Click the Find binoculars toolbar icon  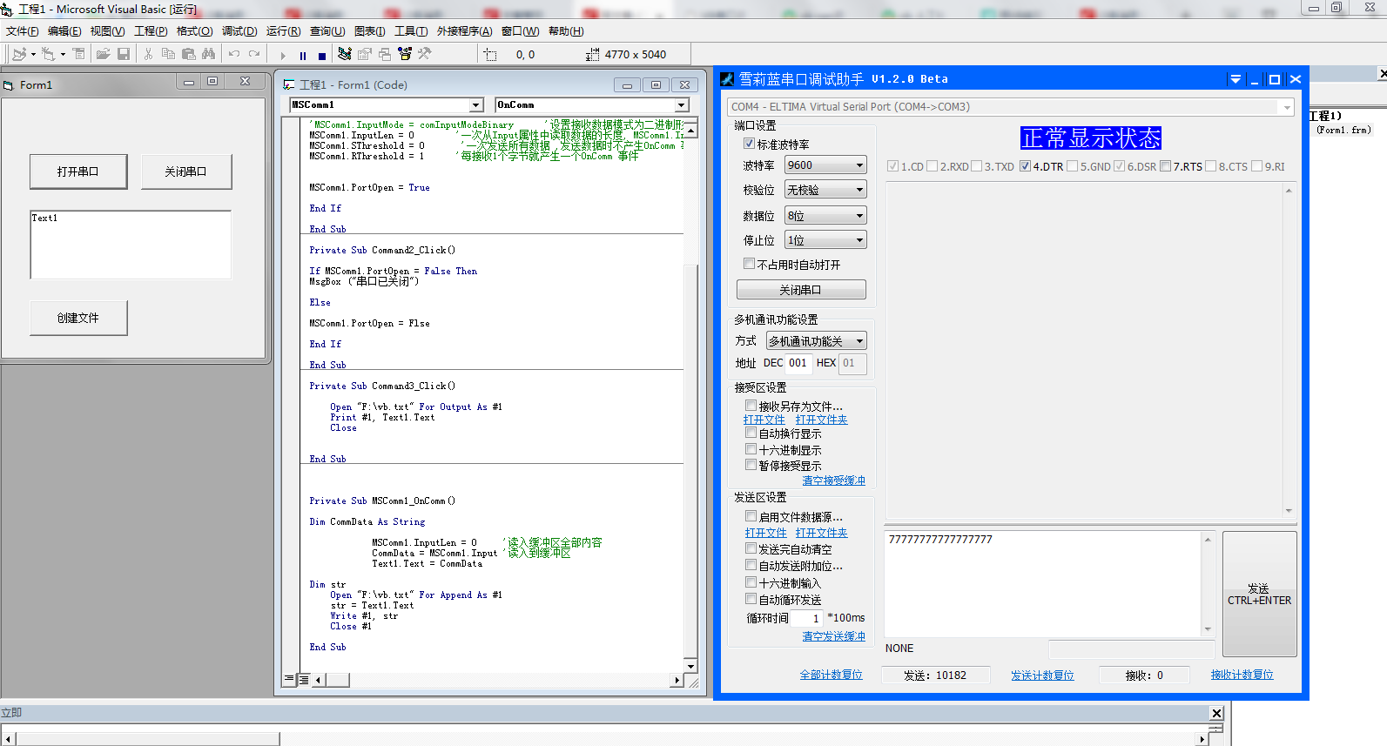pyautogui.click(x=208, y=54)
